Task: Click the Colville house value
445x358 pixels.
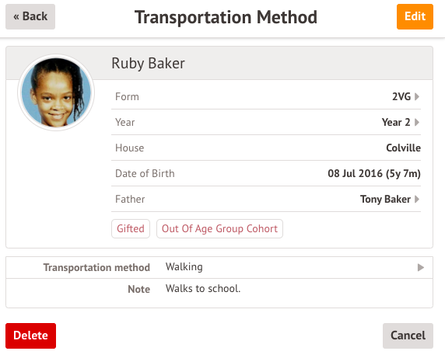Action: point(403,148)
